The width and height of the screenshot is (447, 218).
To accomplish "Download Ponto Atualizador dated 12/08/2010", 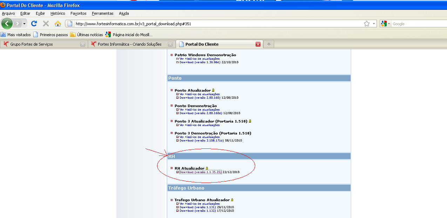I will tap(200, 98).
